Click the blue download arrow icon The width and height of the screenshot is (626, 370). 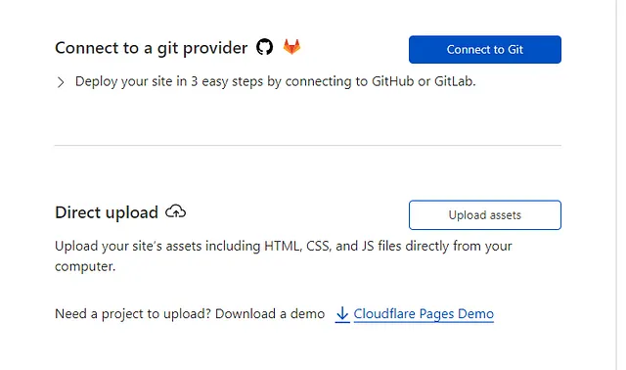pyautogui.click(x=342, y=314)
